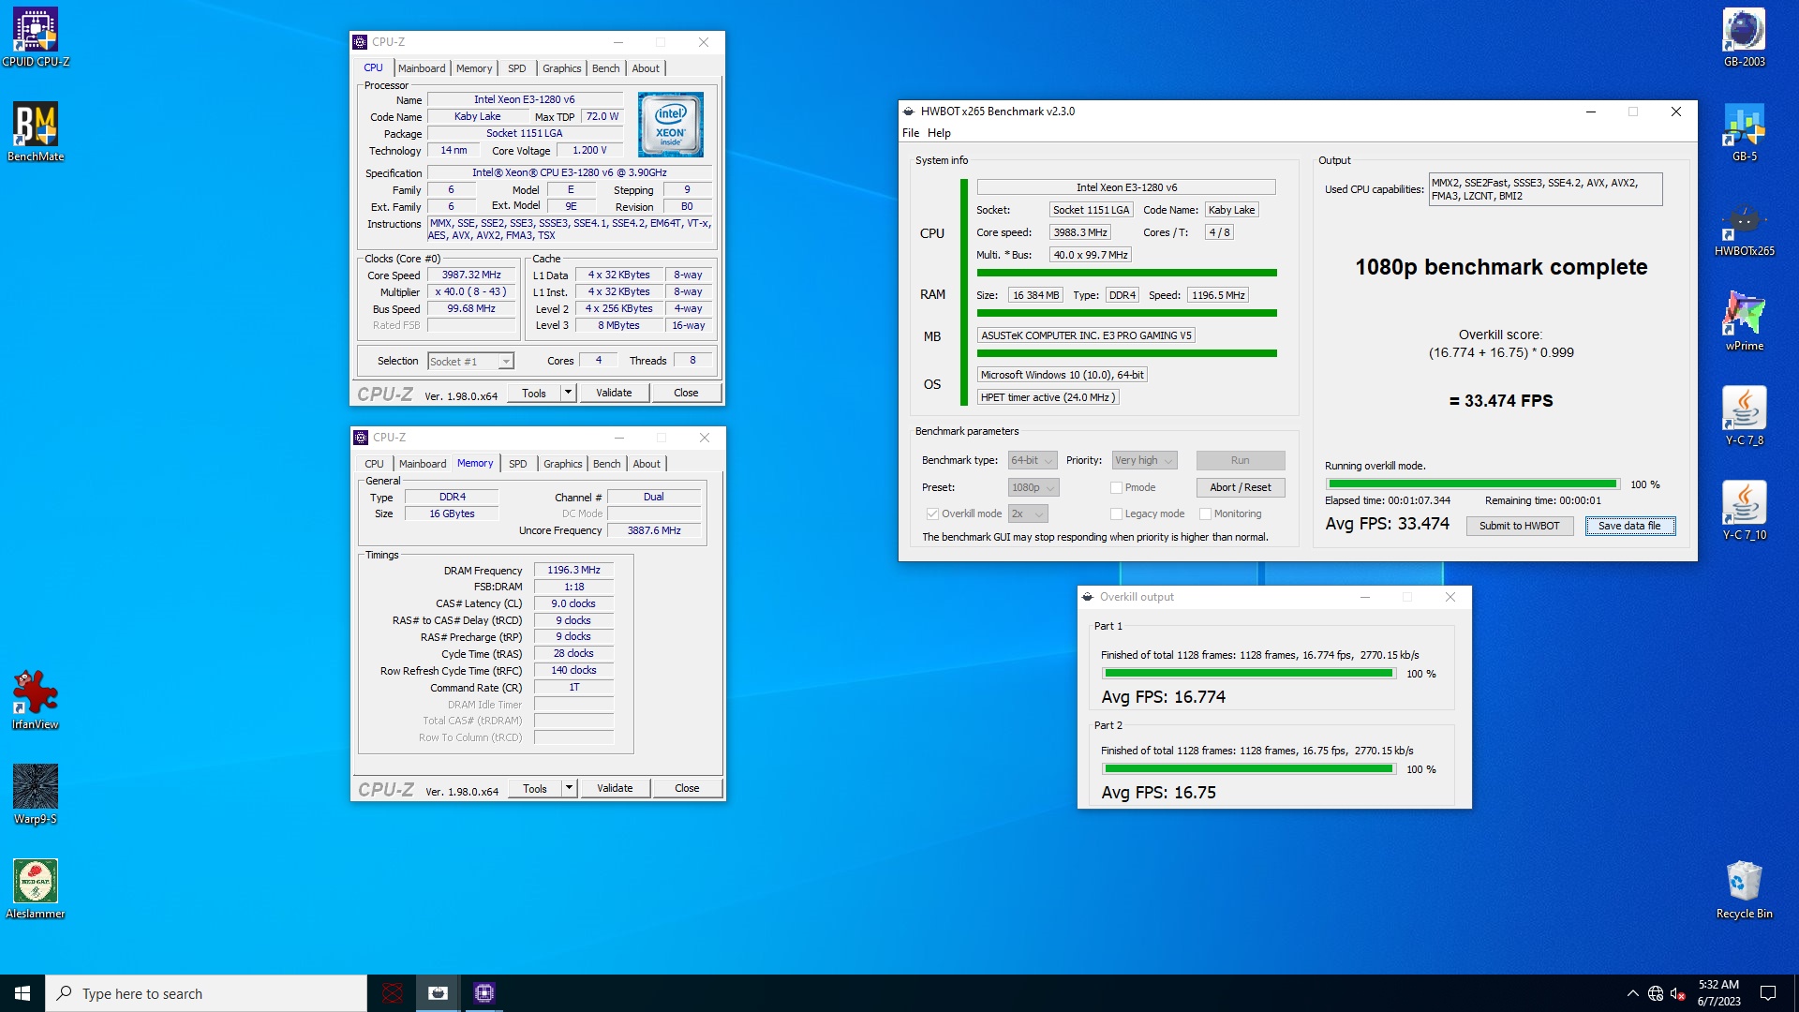Open Benchmark type 64-bit dropdown
This screenshot has width=1799, height=1012.
coord(1033,460)
